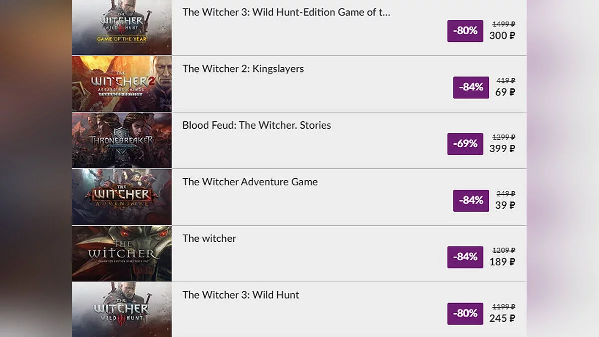This screenshot has width=599, height=337.
Task: Open the "The Witcher 3: Wild Hunt" title
Action: click(x=241, y=295)
